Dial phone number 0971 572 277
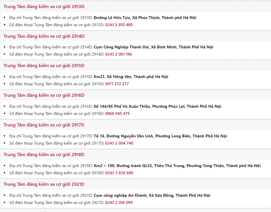This screenshot has height=212, width=271. (x=117, y=84)
